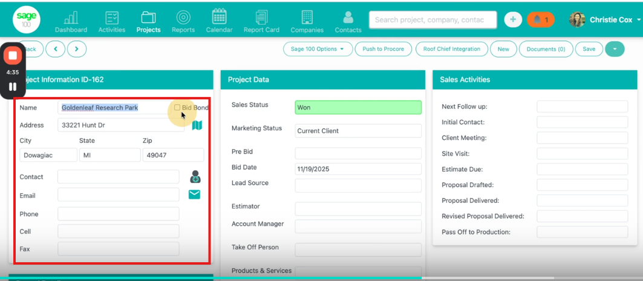
Task: Open the Report Card section
Action: click(261, 22)
